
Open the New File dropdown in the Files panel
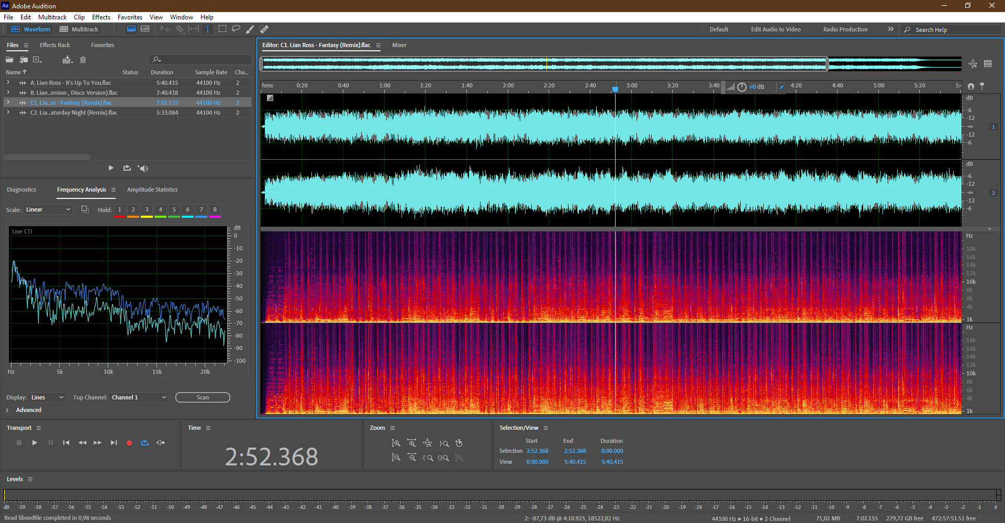38,60
